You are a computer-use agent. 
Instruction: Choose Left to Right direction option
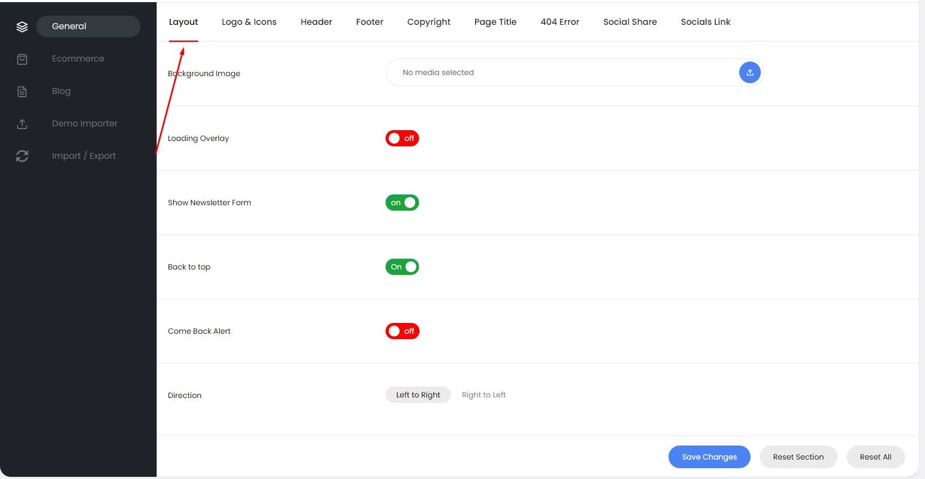point(418,395)
